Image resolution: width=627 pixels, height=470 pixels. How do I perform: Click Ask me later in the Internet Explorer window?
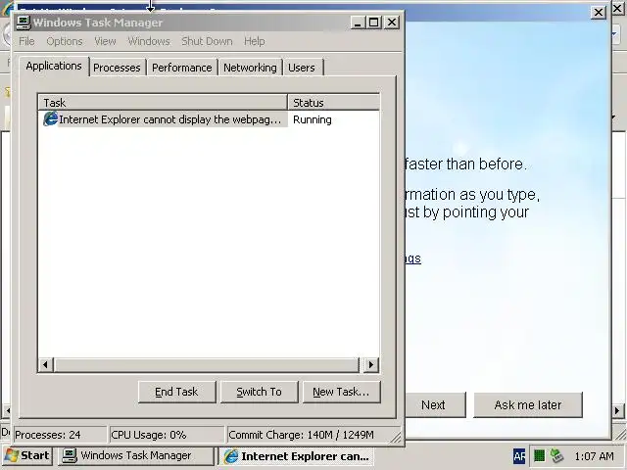(x=528, y=404)
